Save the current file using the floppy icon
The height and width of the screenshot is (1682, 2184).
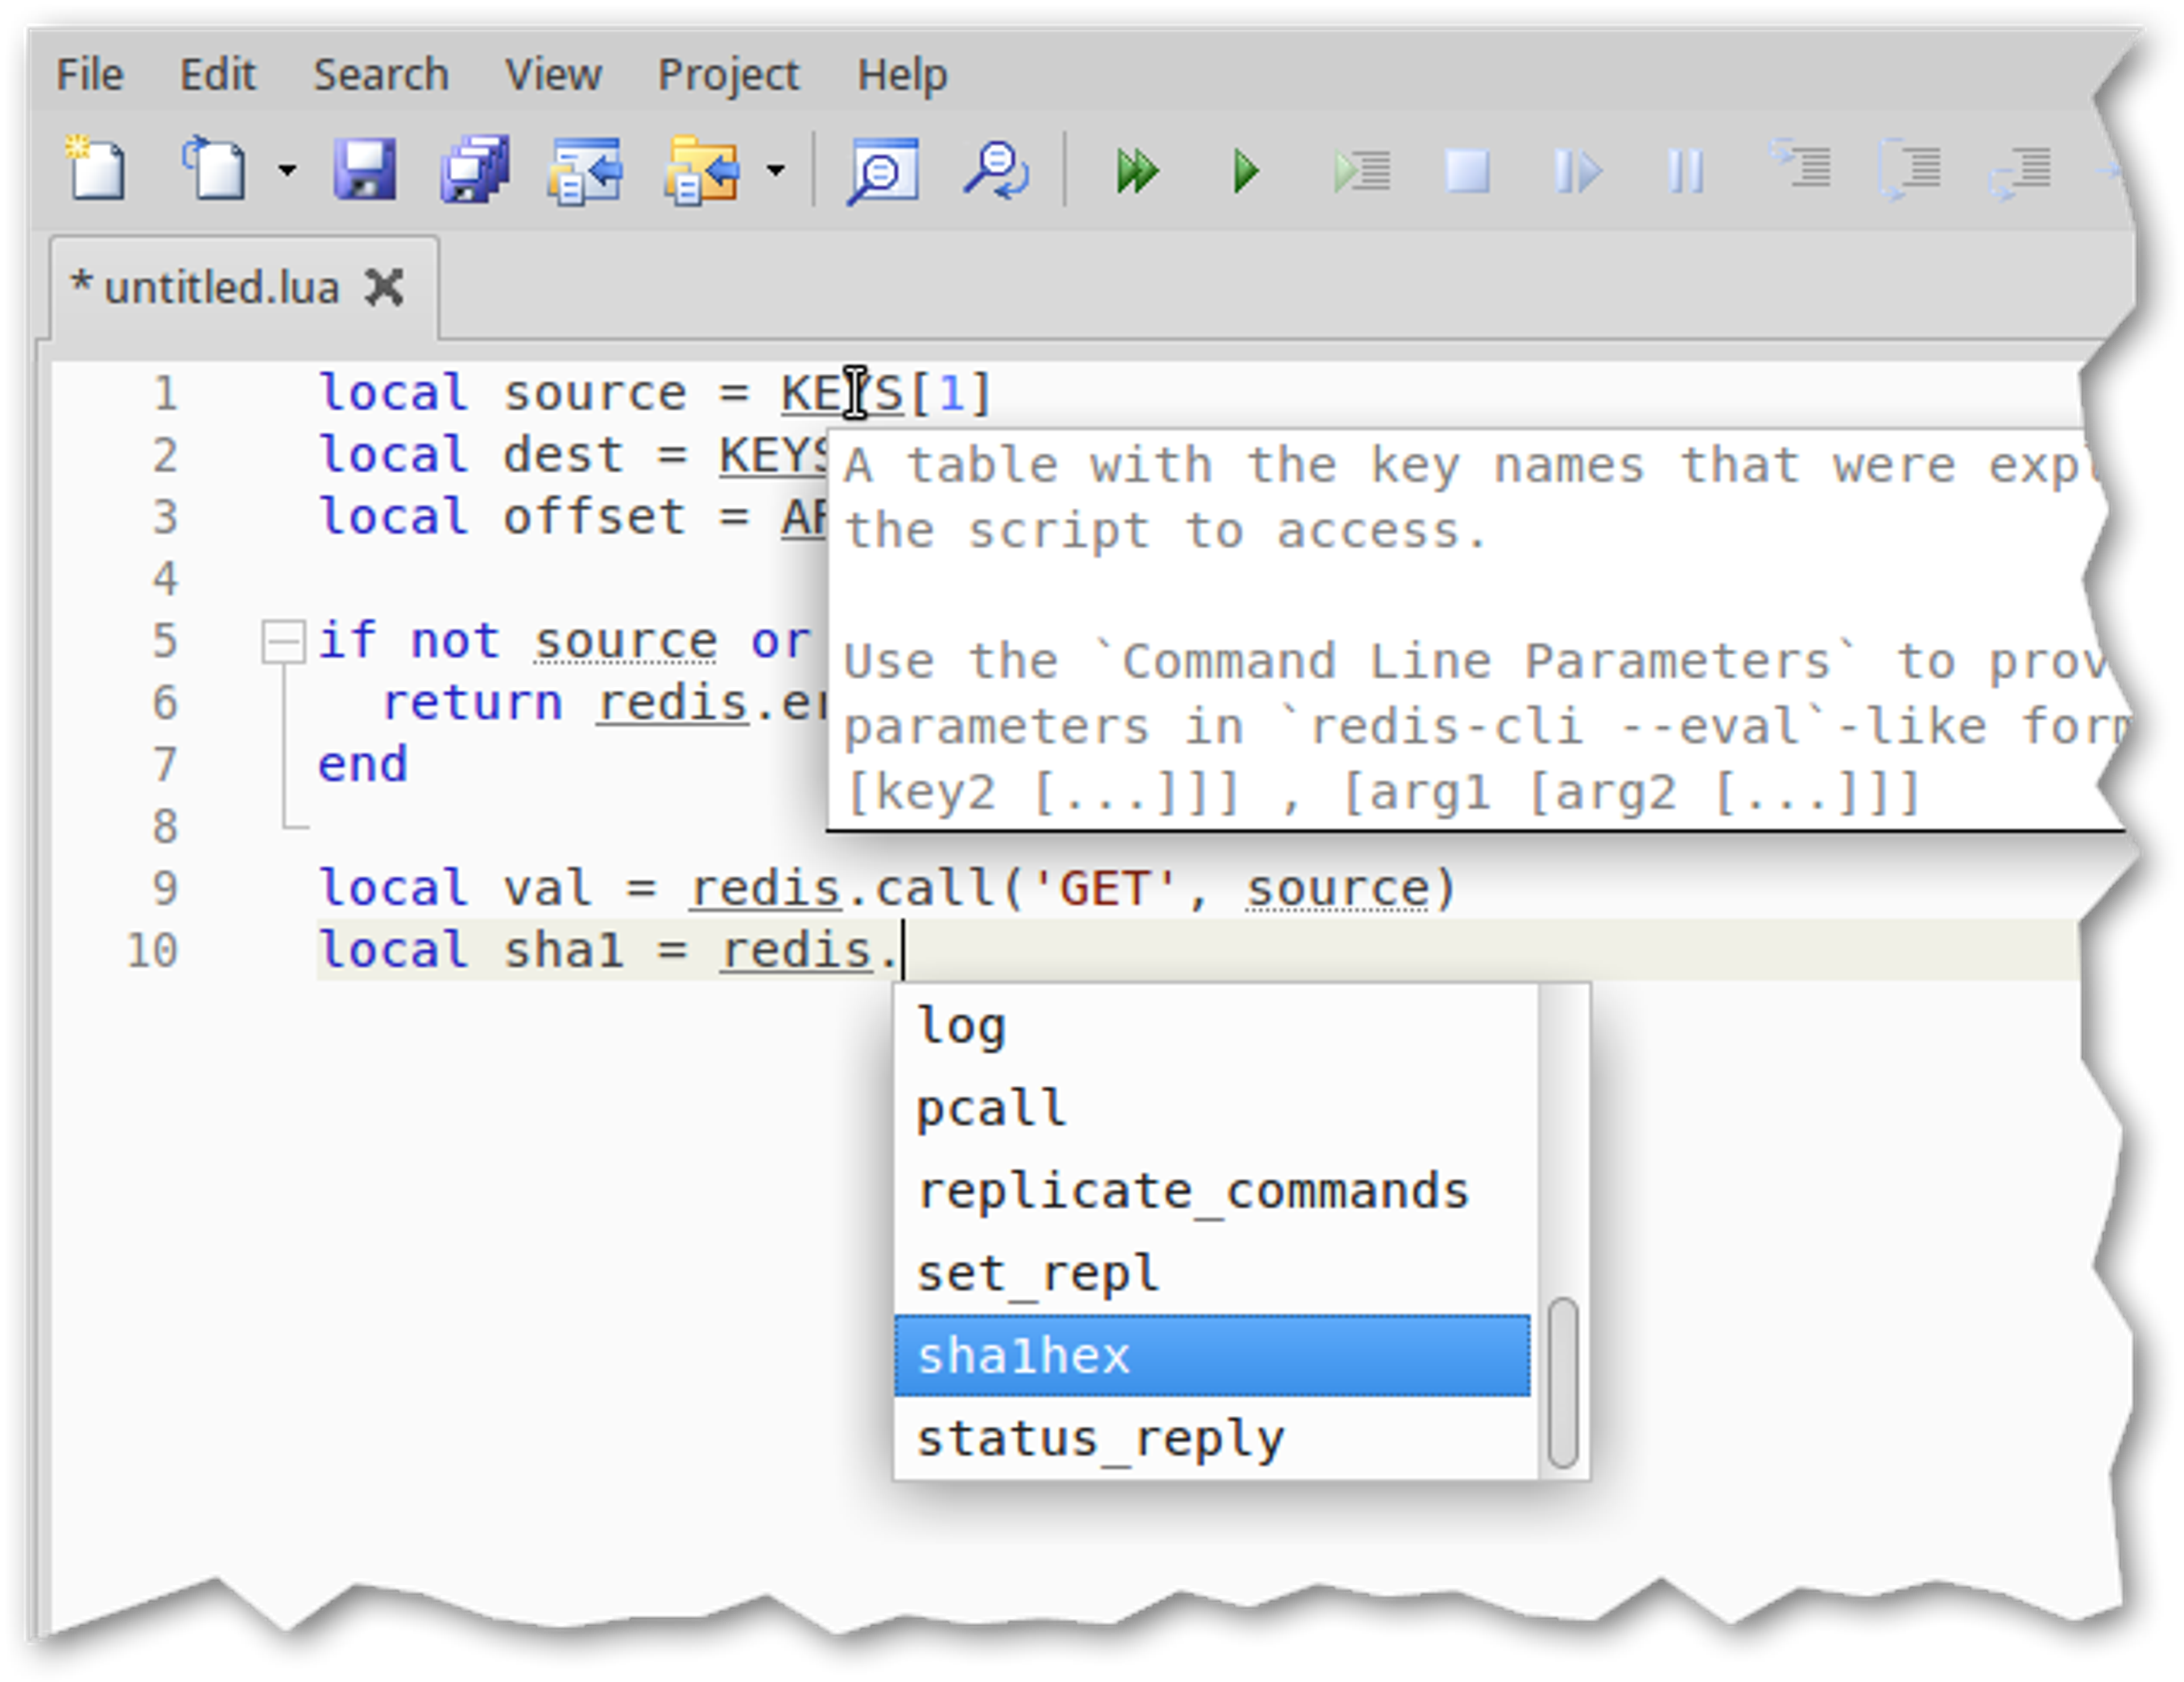(x=364, y=170)
